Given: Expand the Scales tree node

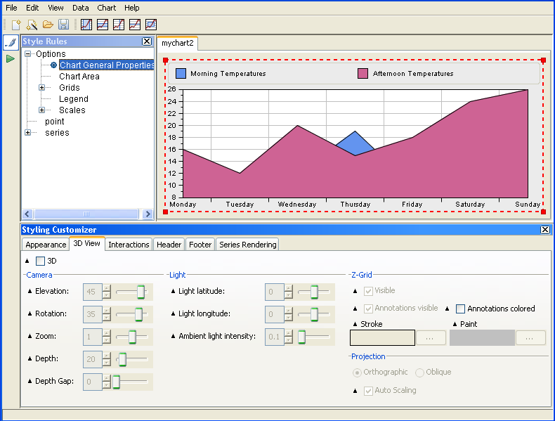Looking at the screenshot, I should tap(42, 110).
